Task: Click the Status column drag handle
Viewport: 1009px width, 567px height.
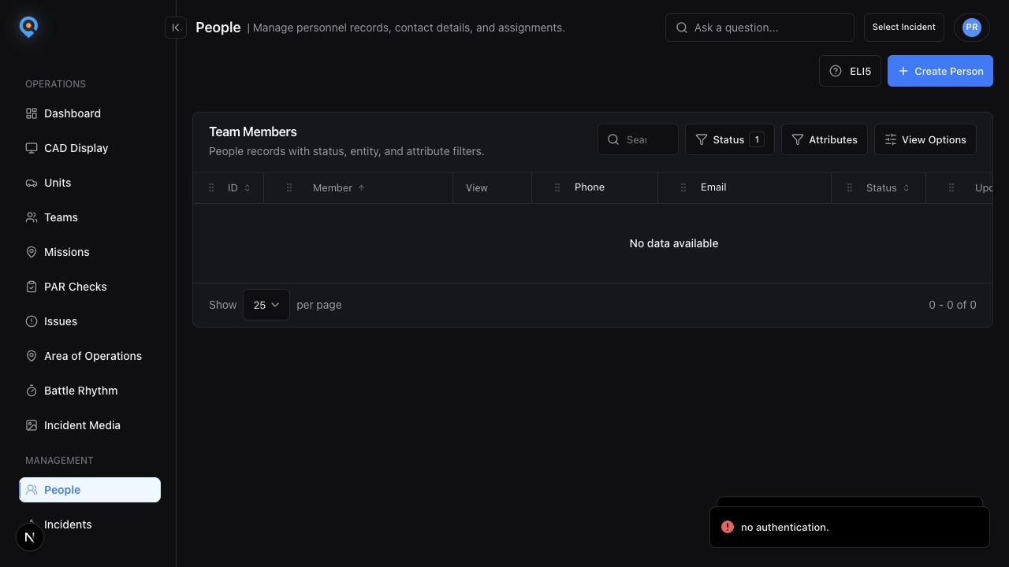Action: (850, 187)
